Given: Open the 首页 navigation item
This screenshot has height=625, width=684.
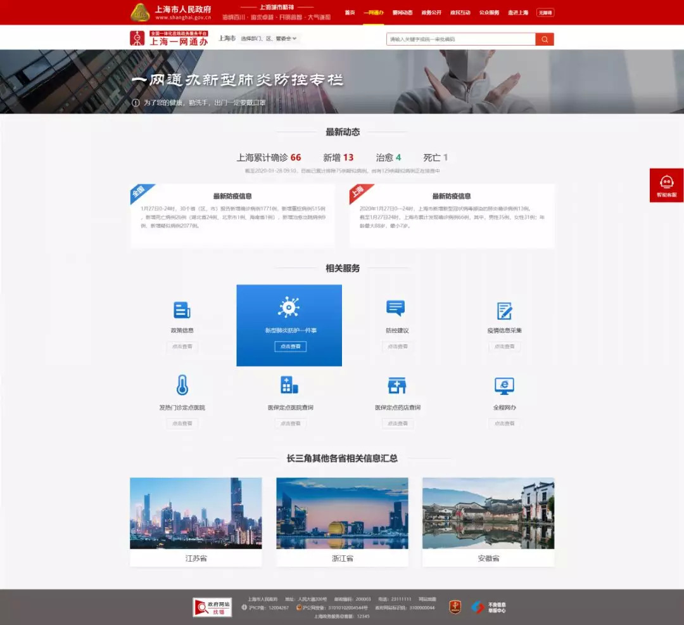Looking at the screenshot, I should click(x=350, y=13).
